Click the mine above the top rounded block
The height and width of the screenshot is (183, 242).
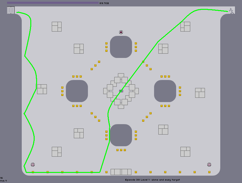pyautogui.click(x=121, y=32)
